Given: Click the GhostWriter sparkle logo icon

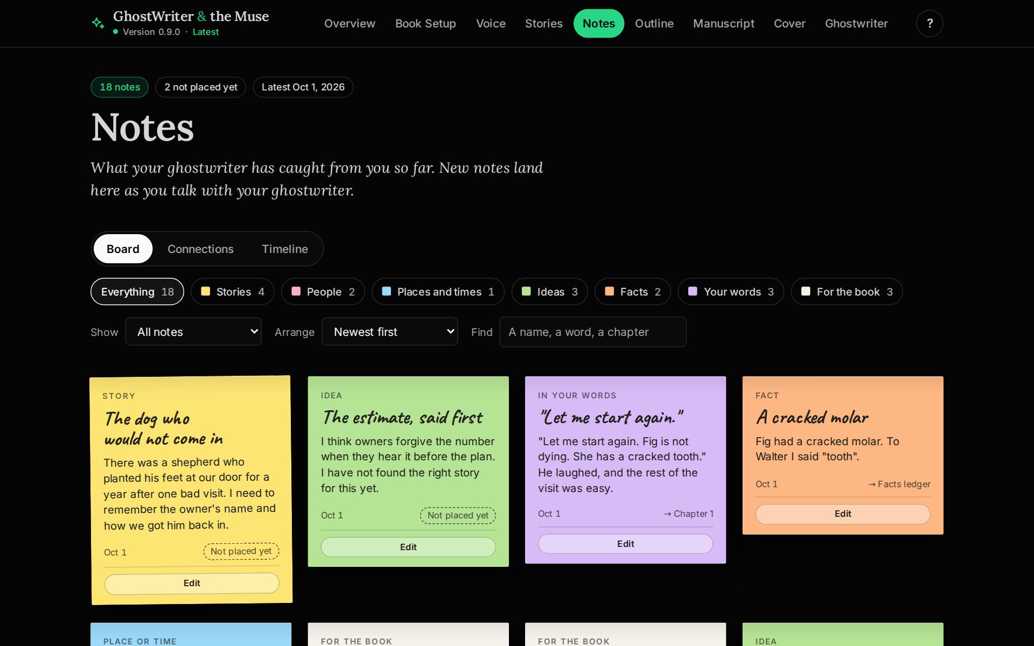Looking at the screenshot, I should (98, 23).
